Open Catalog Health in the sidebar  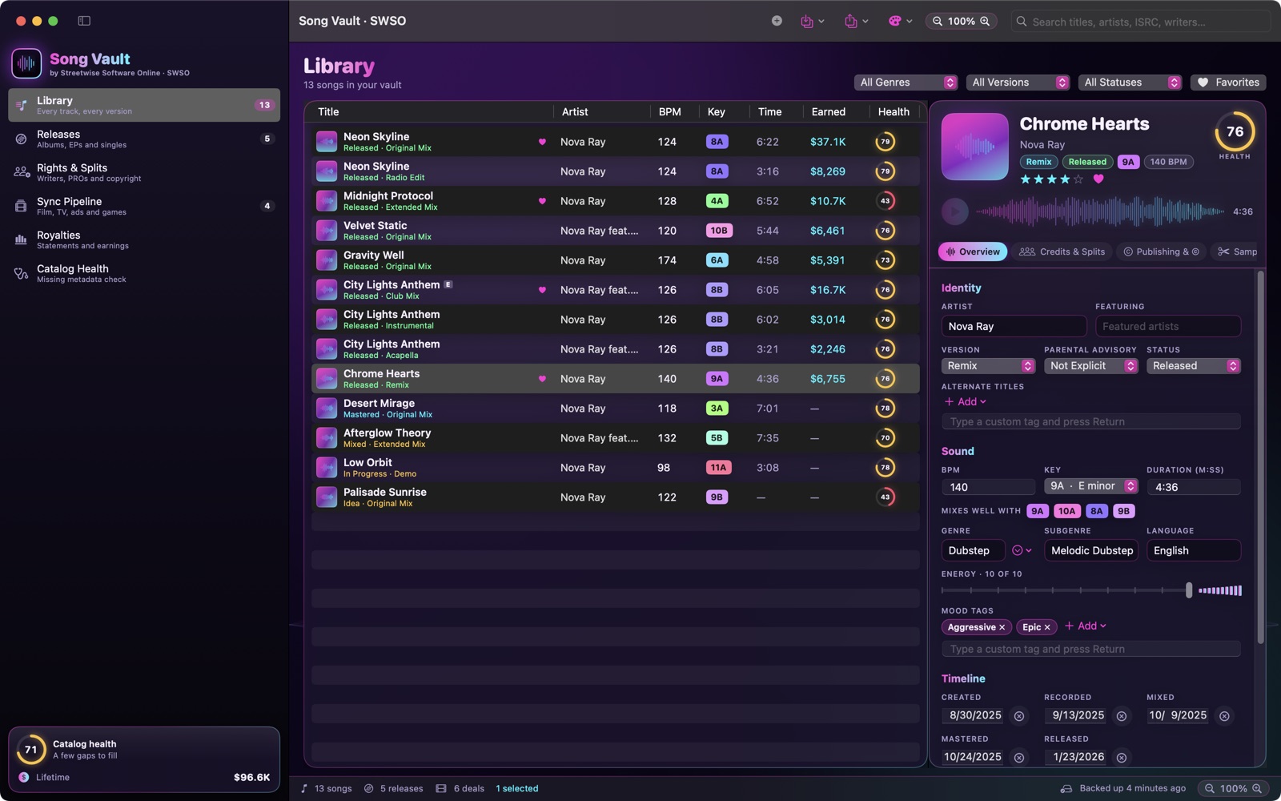click(x=144, y=274)
